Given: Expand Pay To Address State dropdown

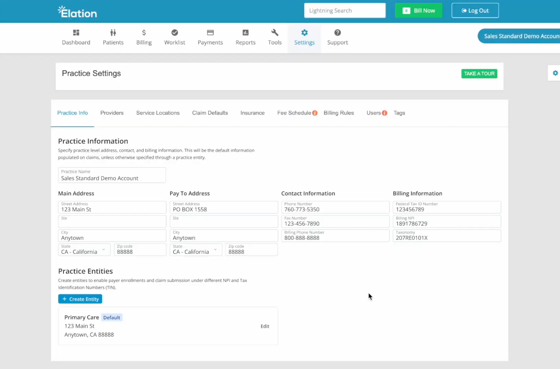Looking at the screenshot, I should [x=196, y=250].
